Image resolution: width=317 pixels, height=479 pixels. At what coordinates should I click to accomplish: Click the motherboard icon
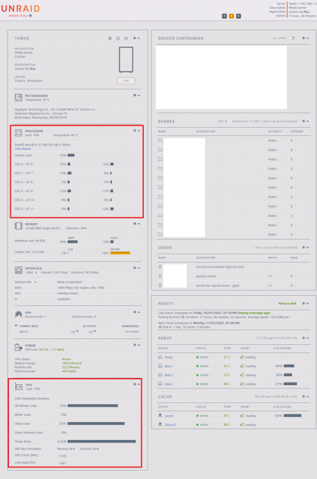tap(19, 98)
